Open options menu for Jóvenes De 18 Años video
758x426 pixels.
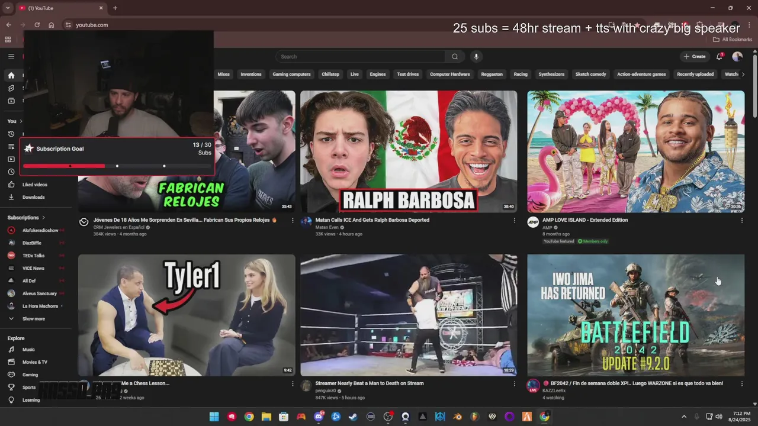pyautogui.click(x=292, y=220)
